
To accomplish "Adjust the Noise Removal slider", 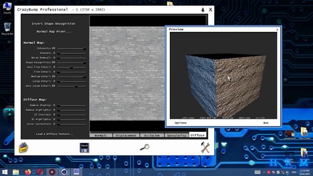I will pos(71,58).
